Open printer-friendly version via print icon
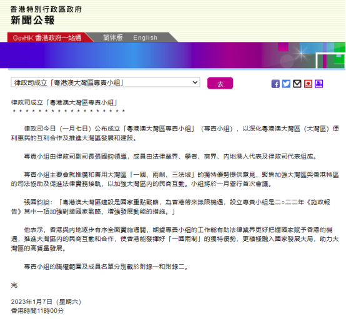This screenshot has width=346, height=319. tap(319, 84)
